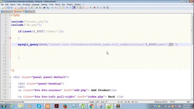This screenshot has width=194, height=109.
Task: Open uTorrent from the taskbar
Action: coord(83,106)
